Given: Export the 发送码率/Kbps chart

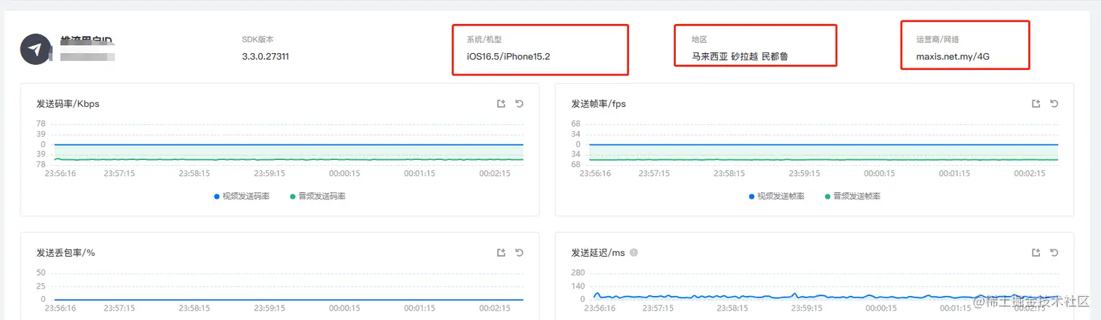Looking at the screenshot, I should coord(501,104).
